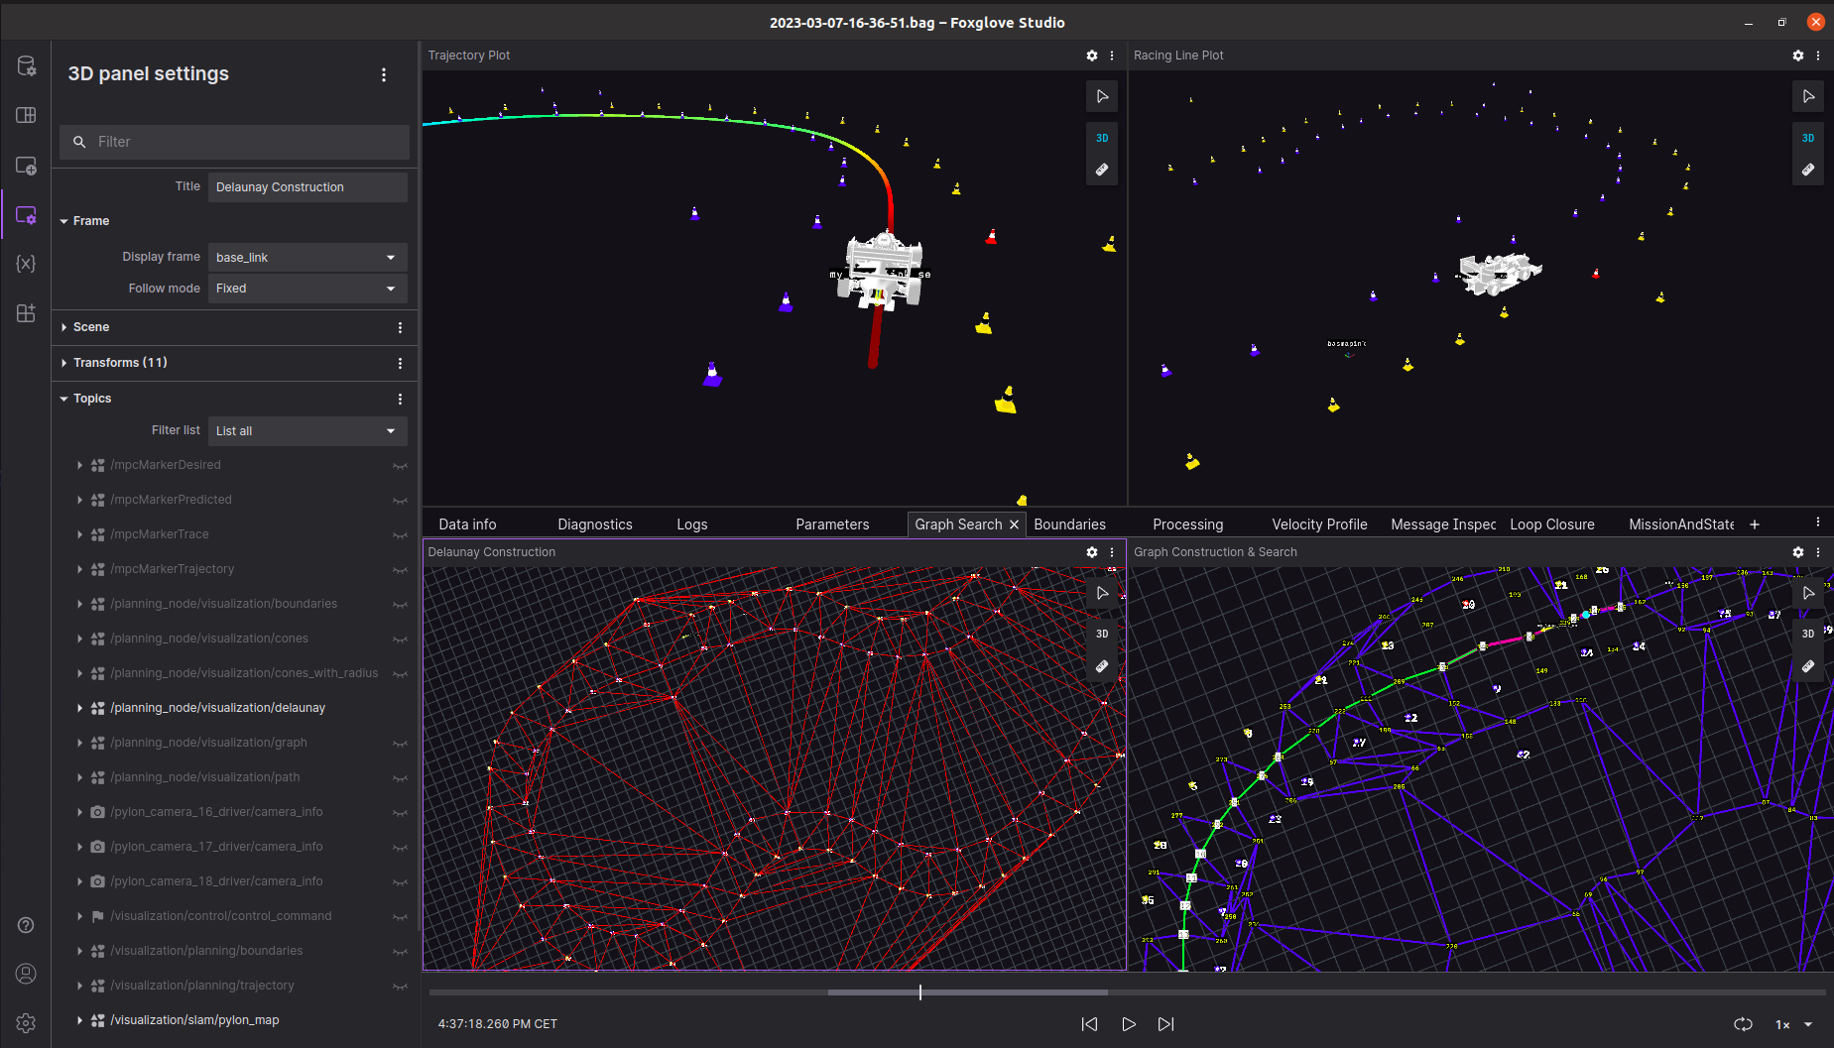Expand the Transforms (11) section
The height and width of the screenshot is (1048, 1834).
119,363
